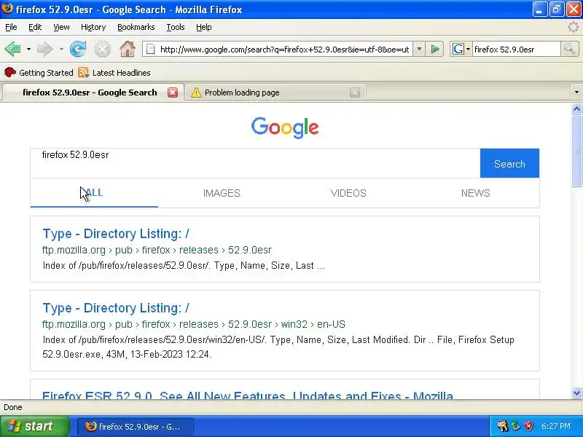Click the red security shield tray icon

click(528, 426)
